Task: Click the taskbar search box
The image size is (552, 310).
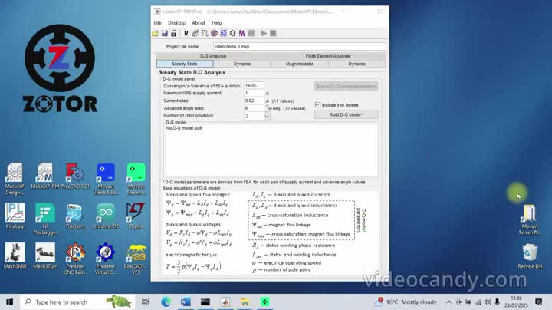Action: tap(77, 302)
